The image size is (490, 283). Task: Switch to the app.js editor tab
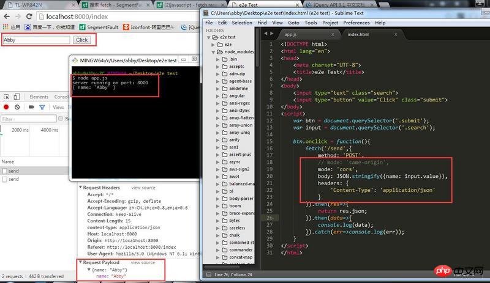(x=291, y=35)
